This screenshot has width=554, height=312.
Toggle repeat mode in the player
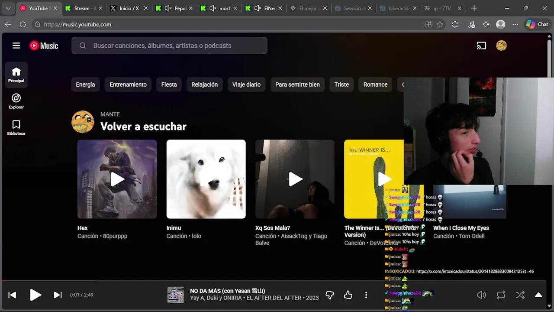tap(501, 295)
